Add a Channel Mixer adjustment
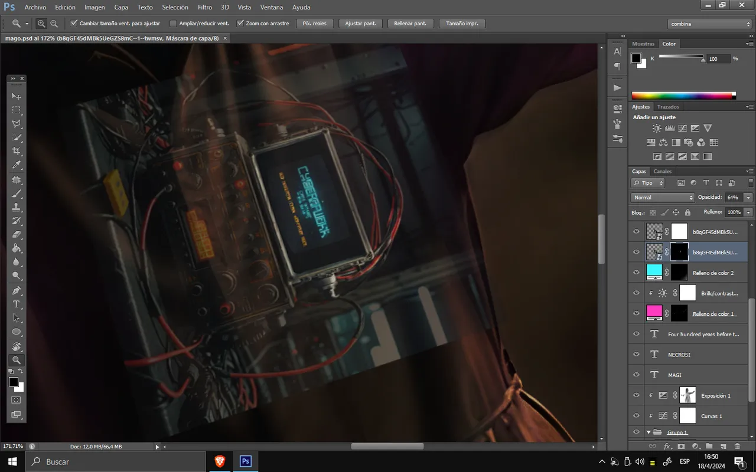Image resolution: width=756 pixels, height=472 pixels. coord(701,142)
